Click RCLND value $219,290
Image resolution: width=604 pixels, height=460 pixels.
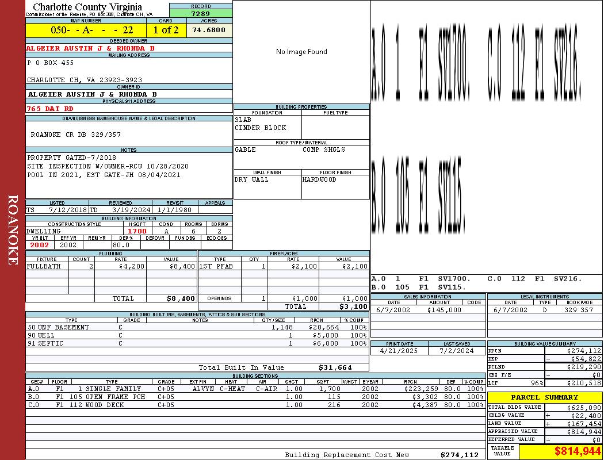click(x=584, y=367)
